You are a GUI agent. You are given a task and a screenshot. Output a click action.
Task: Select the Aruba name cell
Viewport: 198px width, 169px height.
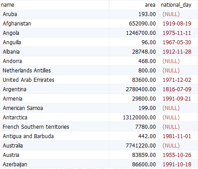pyautogui.click(x=55, y=14)
